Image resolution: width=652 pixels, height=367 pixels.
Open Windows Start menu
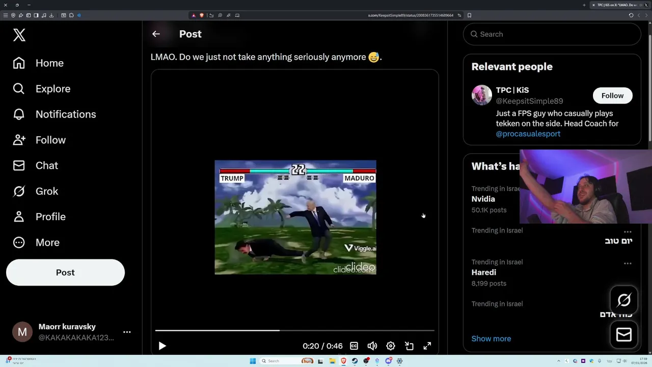click(253, 361)
